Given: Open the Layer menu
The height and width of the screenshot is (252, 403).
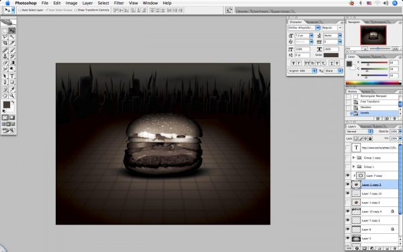Looking at the screenshot, I should click(x=87, y=3).
